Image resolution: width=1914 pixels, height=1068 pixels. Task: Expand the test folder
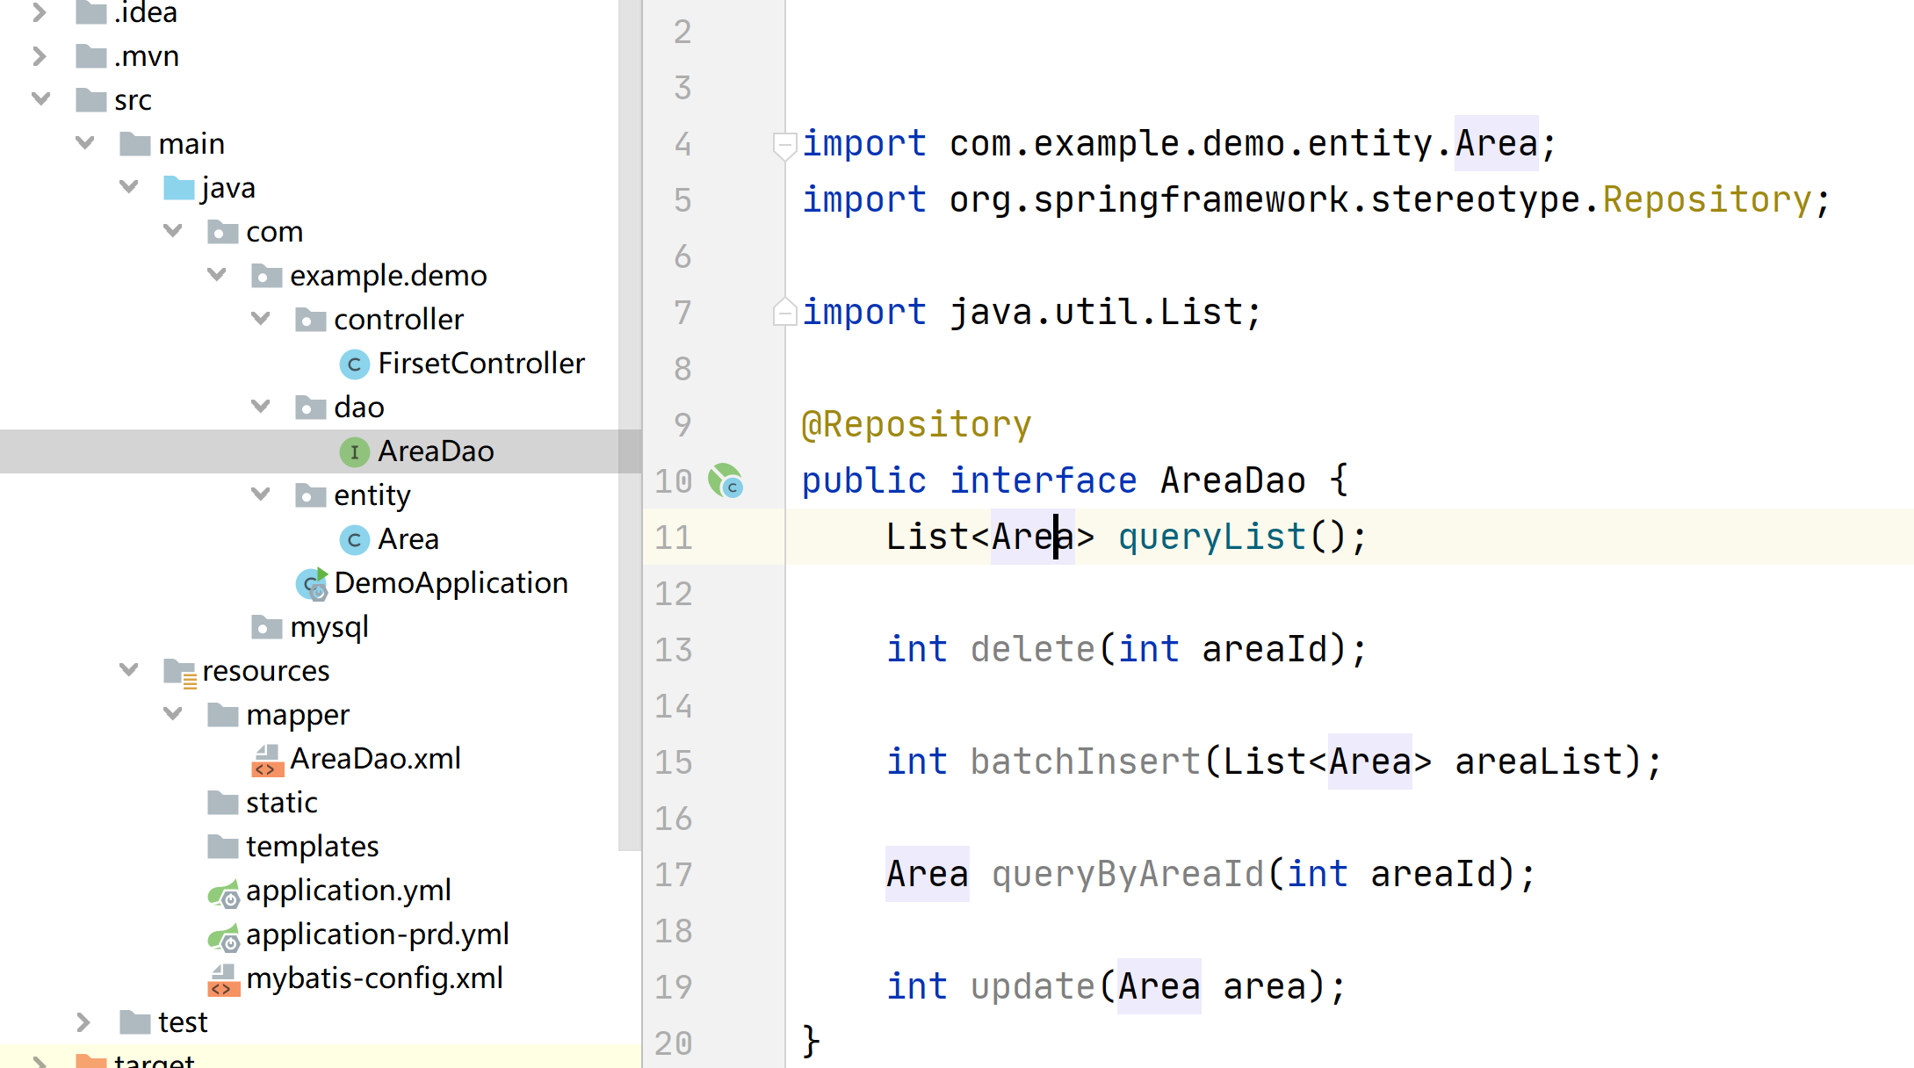[83, 1021]
